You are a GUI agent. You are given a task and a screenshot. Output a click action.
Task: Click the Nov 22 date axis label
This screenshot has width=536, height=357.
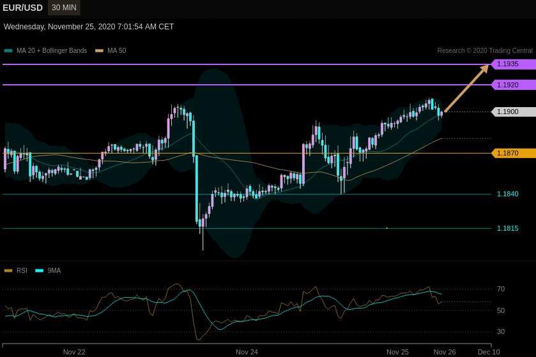point(74,352)
